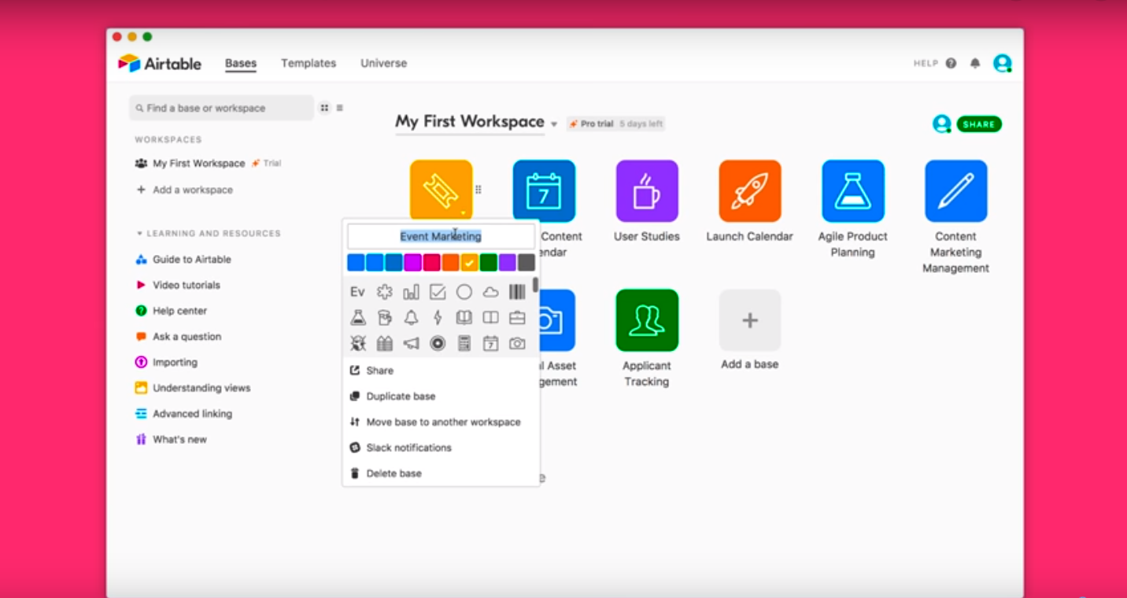Click Add a workspace
This screenshot has height=598, width=1127.
pyautogui.click(x=185, y=190)
